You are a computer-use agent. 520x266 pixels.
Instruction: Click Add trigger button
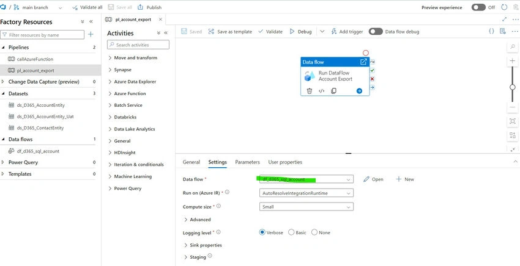[x=347, y=32]
